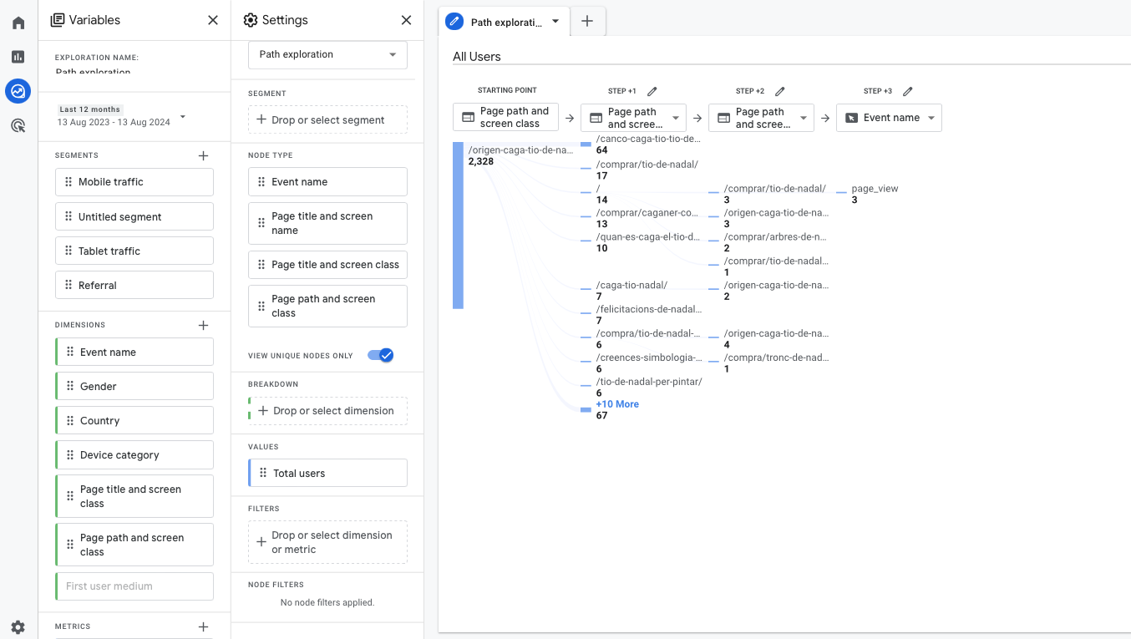Click the /origen-caga-tio-de-na starting node bar

458,226
